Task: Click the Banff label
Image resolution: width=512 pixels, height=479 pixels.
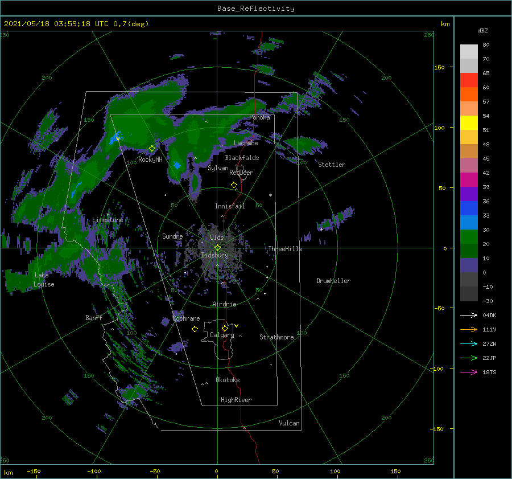Action: coord(94,317)
